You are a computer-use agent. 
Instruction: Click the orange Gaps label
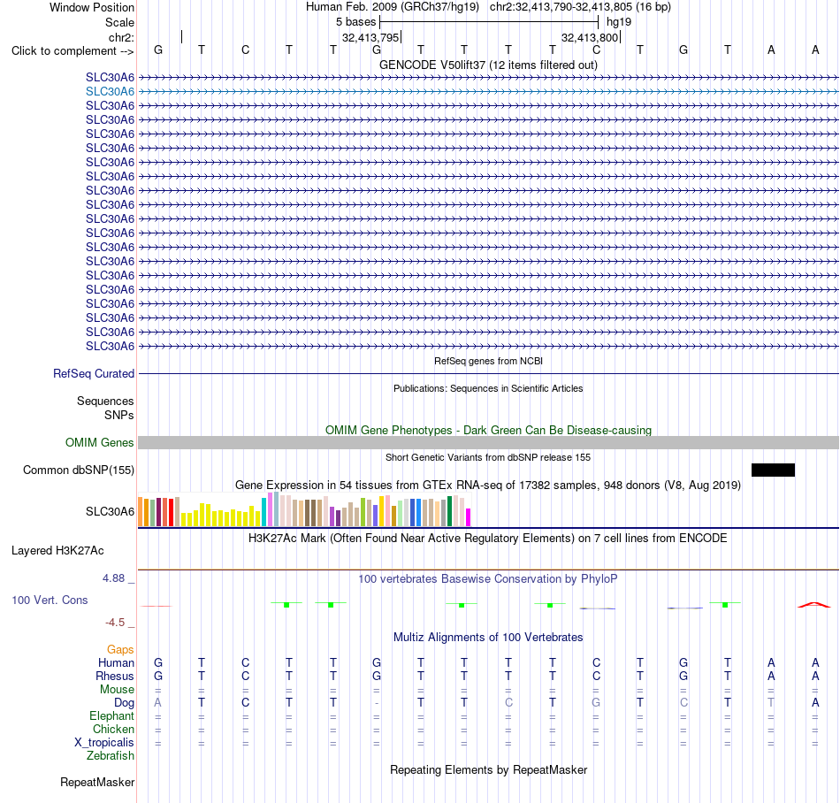click(x=120, y=649)
